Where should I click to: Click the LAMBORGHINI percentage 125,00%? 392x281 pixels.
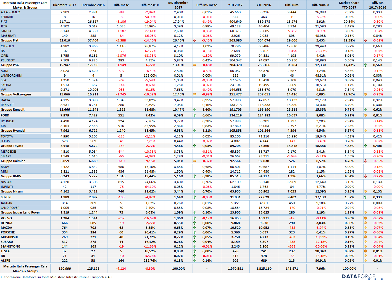coord(150,76)
